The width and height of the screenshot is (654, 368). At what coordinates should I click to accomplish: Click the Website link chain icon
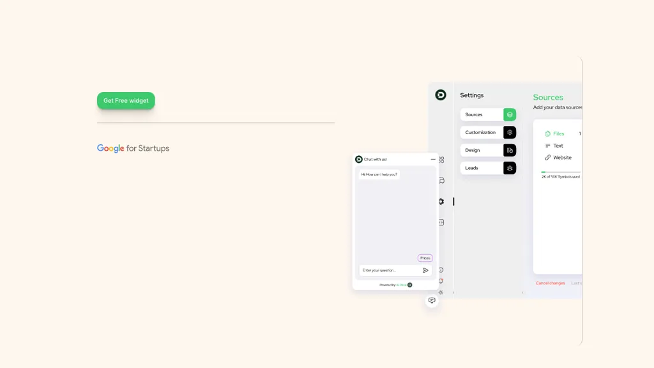(x=547, y=158)
